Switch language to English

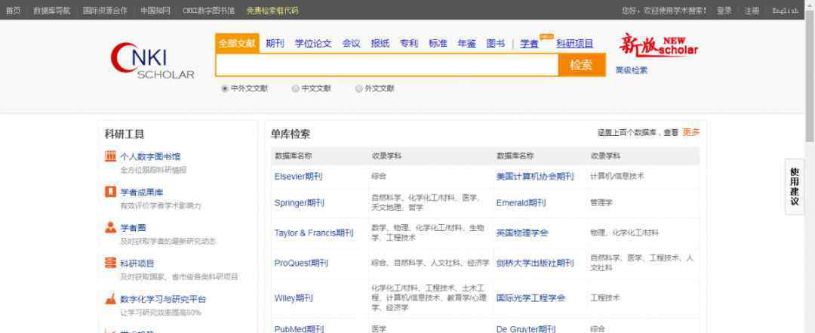coord(785,11)
